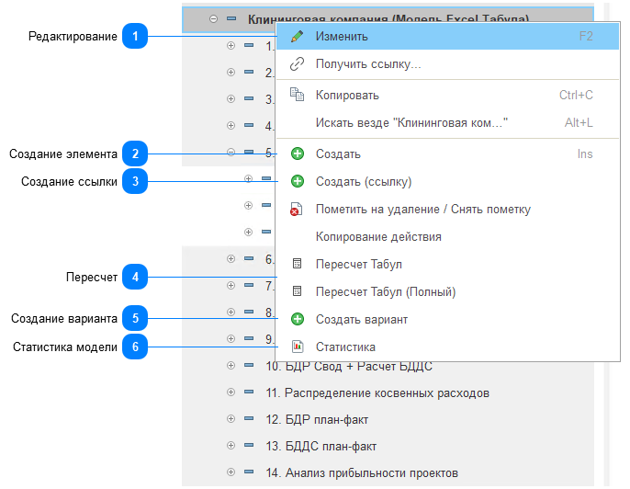The image size is (630, 489).
Task: Click the red-cross document icon for Пометить на удаление
Action: 297,210
